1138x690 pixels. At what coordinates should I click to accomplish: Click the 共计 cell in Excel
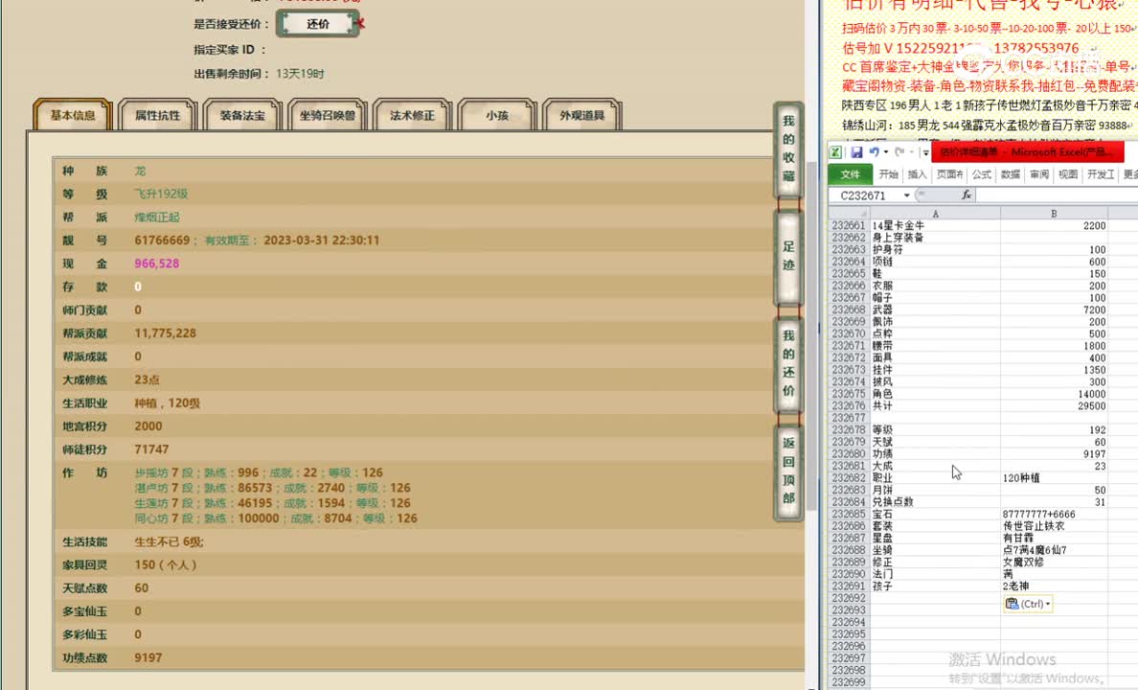coord(936,406)
